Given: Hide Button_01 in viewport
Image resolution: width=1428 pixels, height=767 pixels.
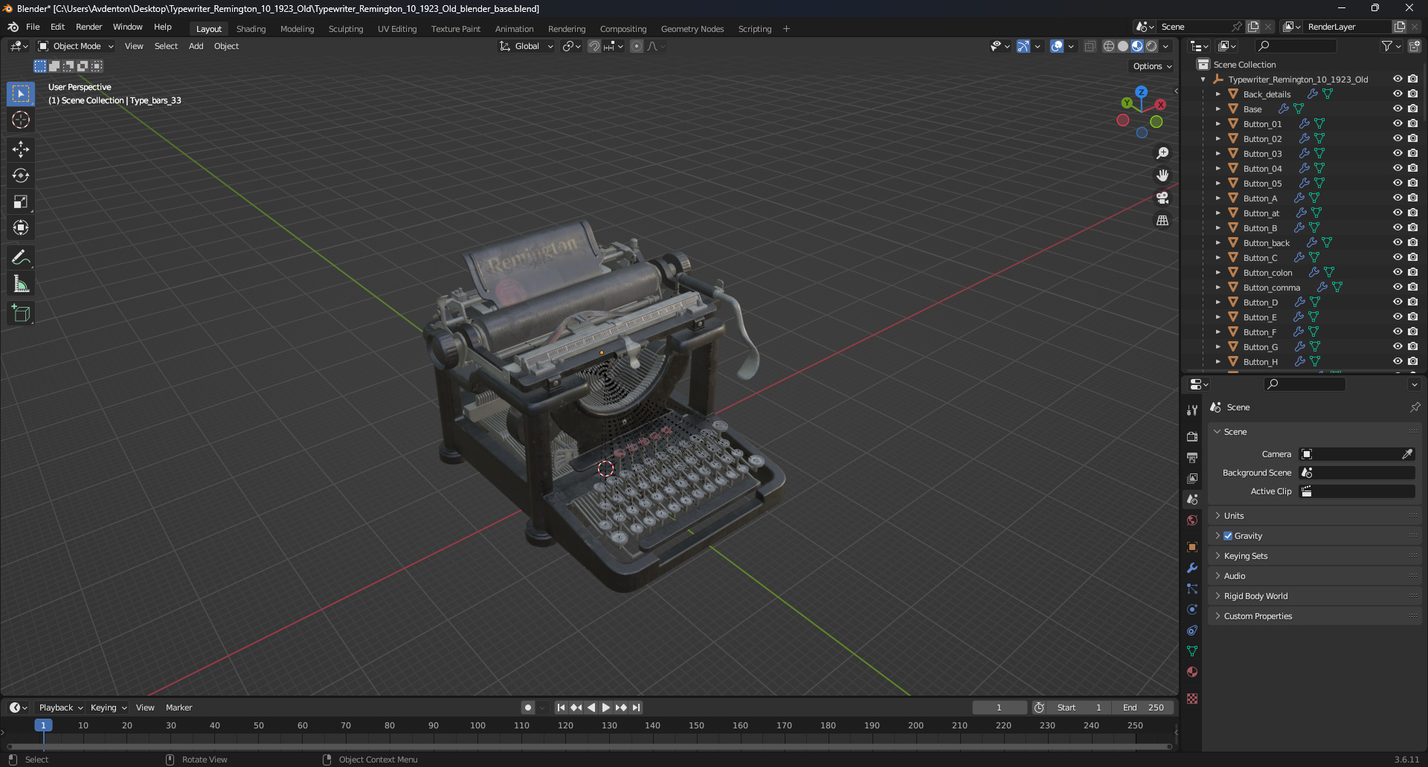Looking at the screenshot, I should [1398, 123].
